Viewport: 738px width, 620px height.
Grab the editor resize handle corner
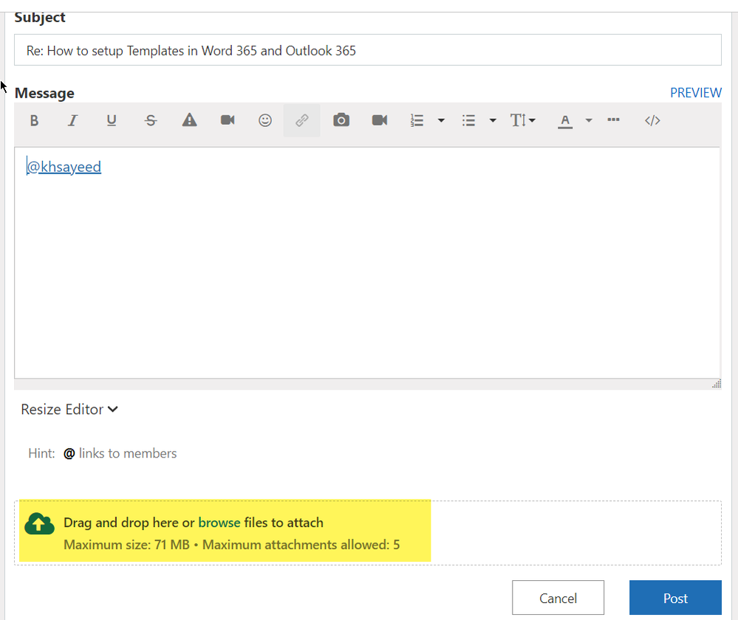click(717, 384)
